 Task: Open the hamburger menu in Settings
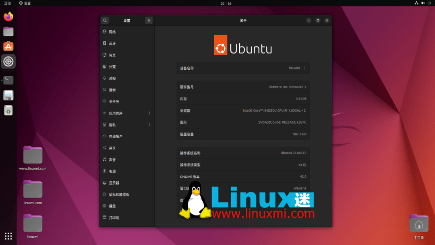[149, 20]
